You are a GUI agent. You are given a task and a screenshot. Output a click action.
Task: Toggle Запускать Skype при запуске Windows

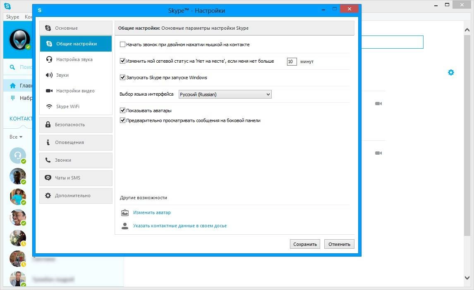click(122, 78)
